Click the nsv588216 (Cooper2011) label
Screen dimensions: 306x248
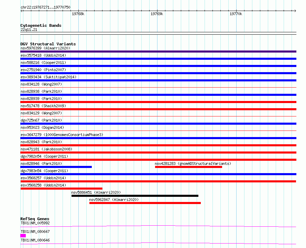pos(43,63)
